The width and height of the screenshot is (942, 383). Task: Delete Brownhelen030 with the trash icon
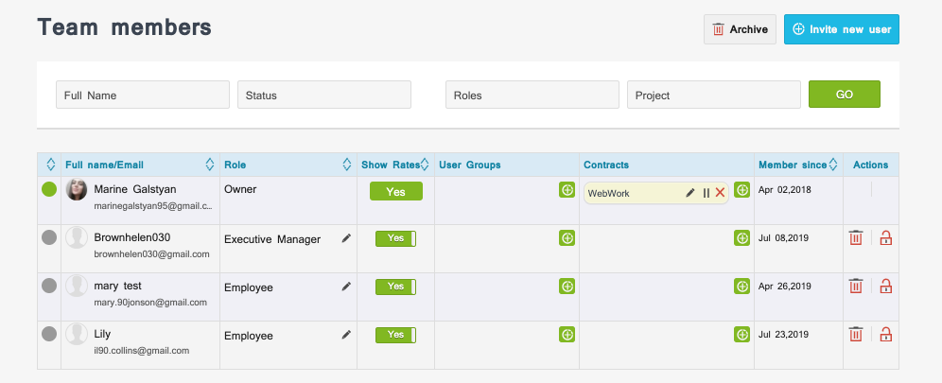(856, 237)
